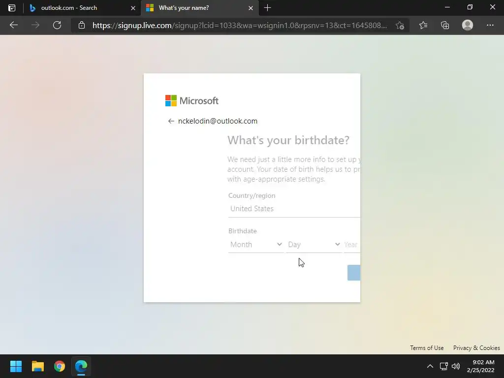Restore down the Edge window
The width and height of the screenshot is (504, 378).
coord(470,7)
